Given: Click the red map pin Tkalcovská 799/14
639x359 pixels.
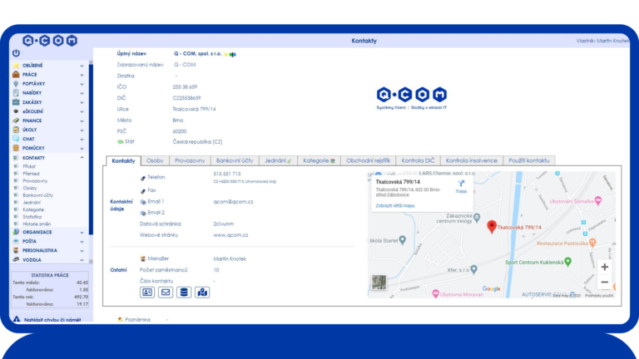Looking at the screenshot, I should click(492, 226).
